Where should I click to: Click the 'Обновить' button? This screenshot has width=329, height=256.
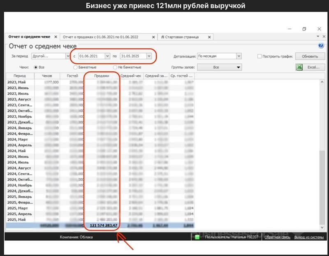click(310, 56)
